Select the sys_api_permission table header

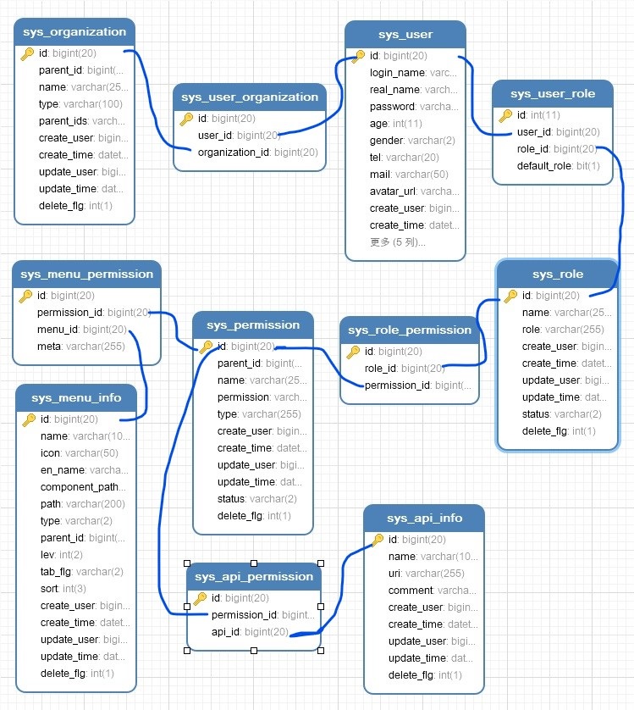(x=253, y=576)
